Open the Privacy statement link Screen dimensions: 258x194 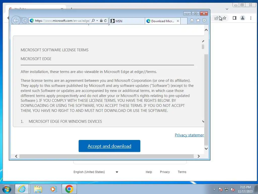pos(189,135)
